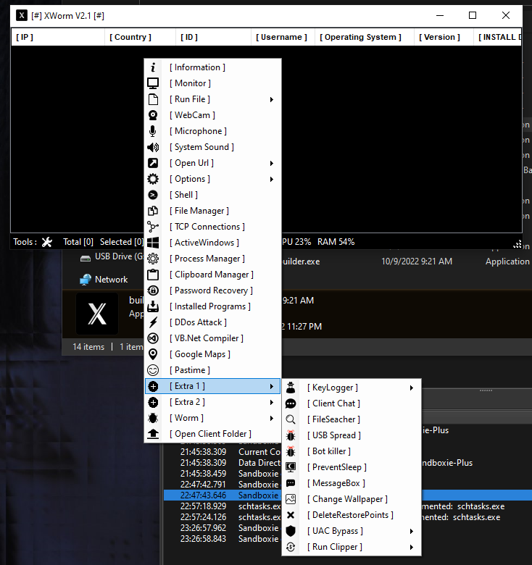Expand the Extra 2 submenu arrow
Screen dimensions: 532x565
tap(272, 402)
